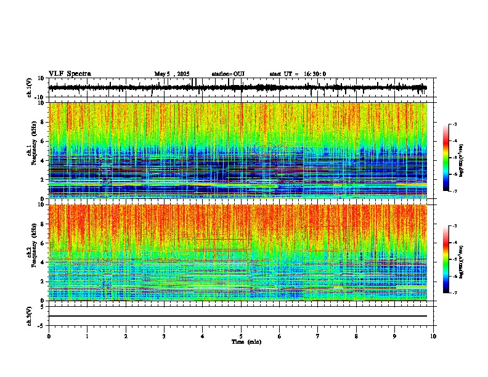488x377 pixels.
Task: Select the 'ch.3(V)' axis label
Action: click(30, 317)
